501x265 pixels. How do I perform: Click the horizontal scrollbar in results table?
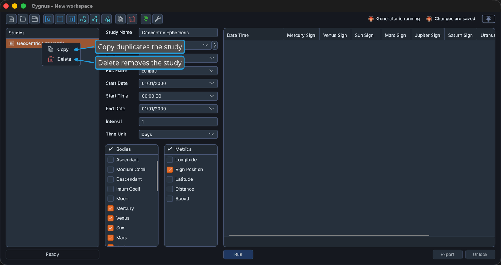(329, 235)
